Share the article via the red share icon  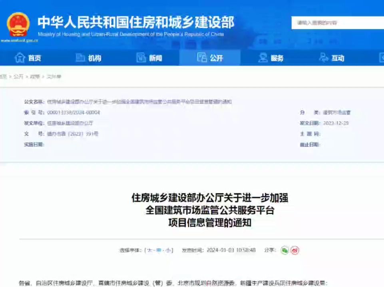point(295,250)
